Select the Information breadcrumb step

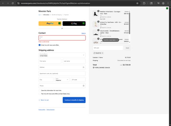click(x=46, y=15)
